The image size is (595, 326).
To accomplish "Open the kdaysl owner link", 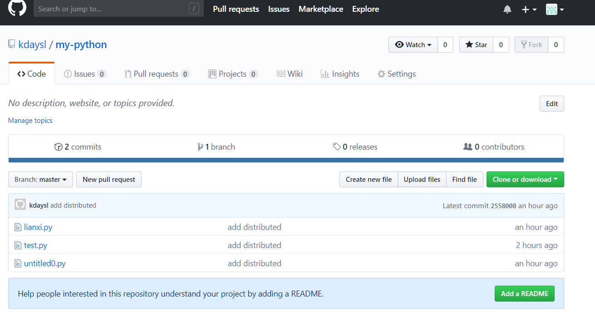I will coord(32,44).
